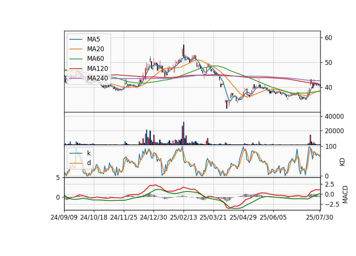This screenshot has height=256, width=356.
Task: Click the 25/04/29 date axis label
Action: tap(243, 217)
